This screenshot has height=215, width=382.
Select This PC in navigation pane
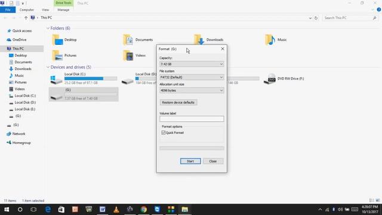[x=18, y=48]
